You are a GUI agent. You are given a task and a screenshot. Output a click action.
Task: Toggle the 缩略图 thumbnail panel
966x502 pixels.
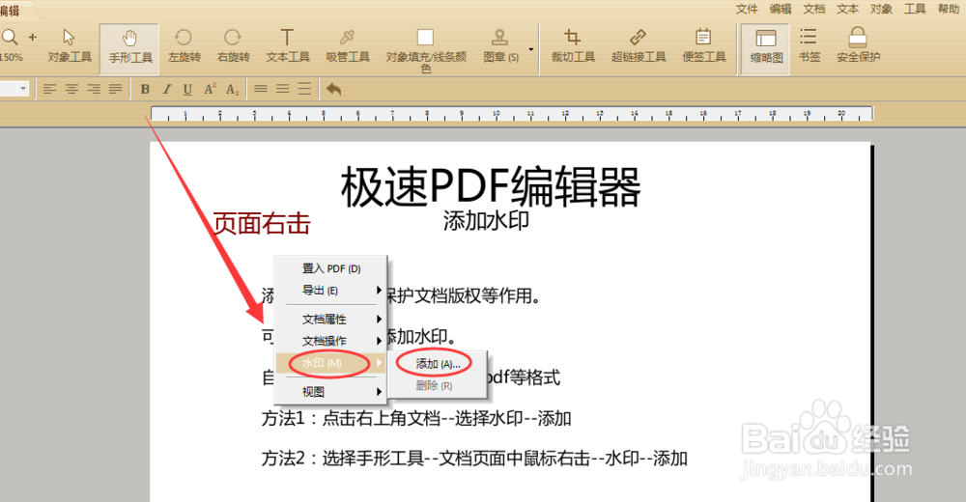pyautogui.click(x=766, y=48)
